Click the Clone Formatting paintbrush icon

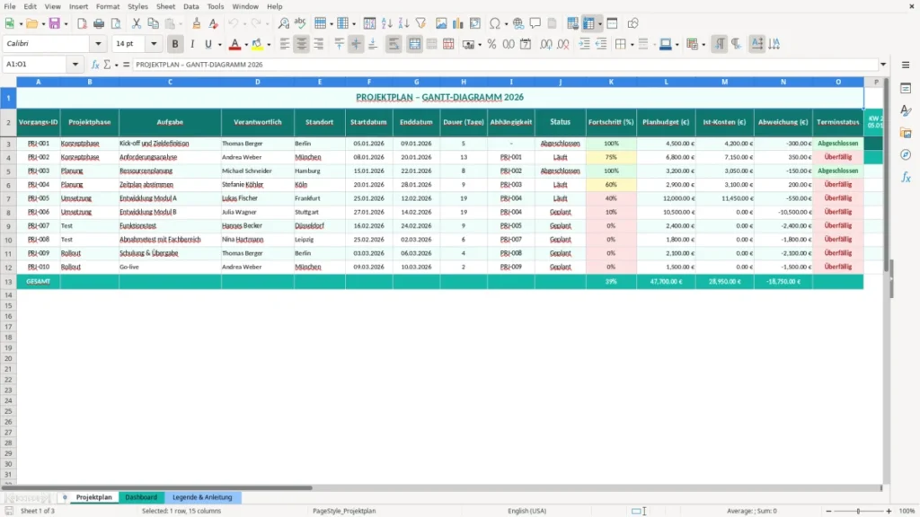click(x=197, y=23)
